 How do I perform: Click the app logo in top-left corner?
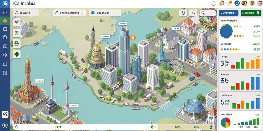click(5, 4)
